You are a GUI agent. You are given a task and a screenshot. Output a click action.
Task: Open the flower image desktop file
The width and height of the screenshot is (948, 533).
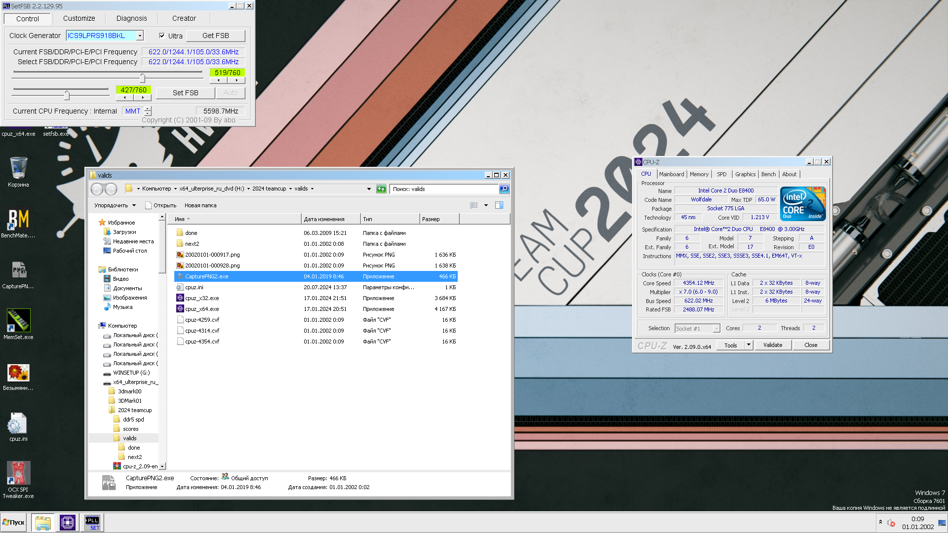pos(18,377)
